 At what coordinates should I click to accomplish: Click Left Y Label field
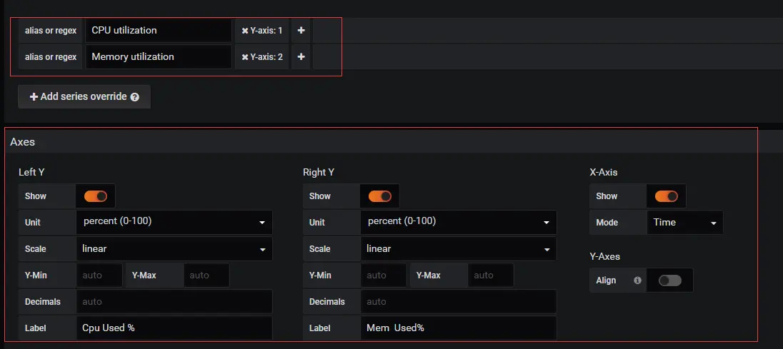(174, 328)
